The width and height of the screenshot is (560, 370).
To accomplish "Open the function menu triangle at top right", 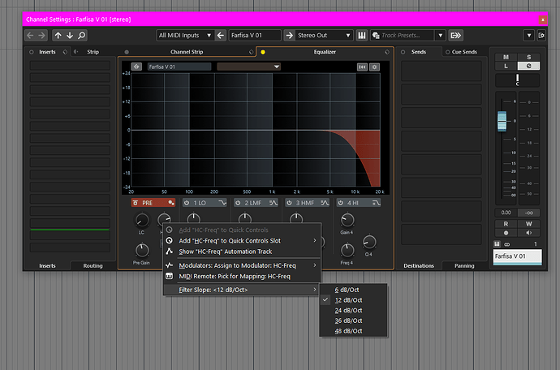I will [529, 36].
